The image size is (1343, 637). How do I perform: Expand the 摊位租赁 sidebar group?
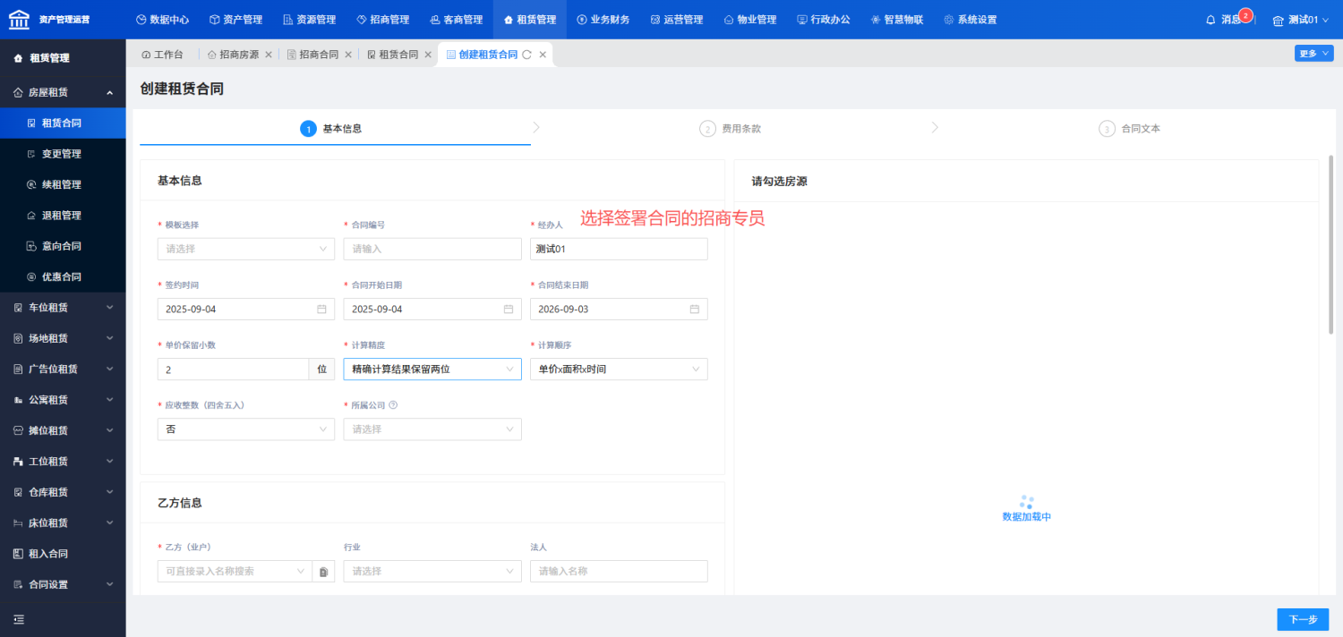click(x=63, y=430)
